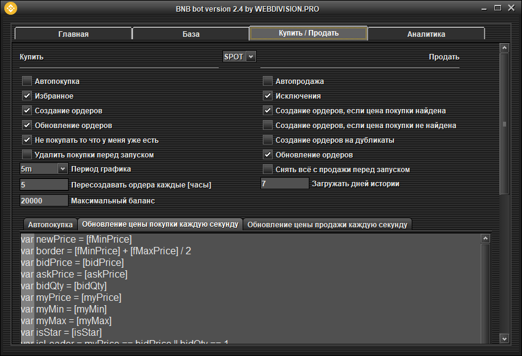Maximize the BNB bot window
522x356 pixels.
497,8
